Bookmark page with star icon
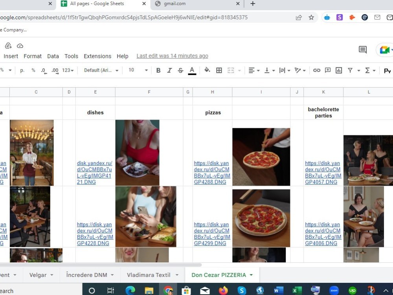The image size is (393, 295). point(311,17)
